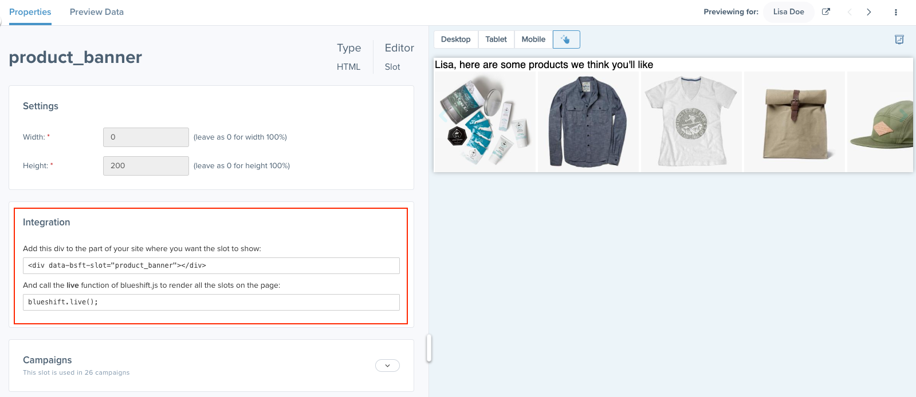916x397 pixels.
Task: Click the div data-bsft-slot code field
Action: [211, 265]
